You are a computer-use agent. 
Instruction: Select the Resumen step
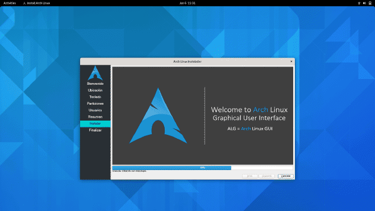tap(95, 117)
